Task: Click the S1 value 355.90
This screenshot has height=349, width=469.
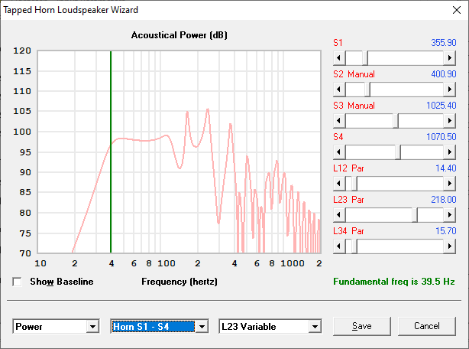Action: click(x=444, y=43)
